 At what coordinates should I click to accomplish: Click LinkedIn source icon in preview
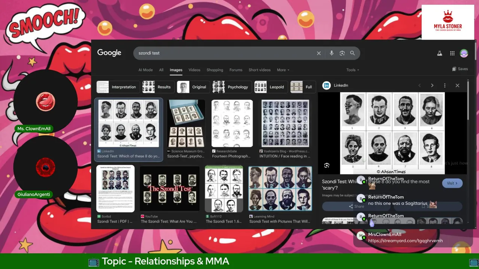point(327,86)
